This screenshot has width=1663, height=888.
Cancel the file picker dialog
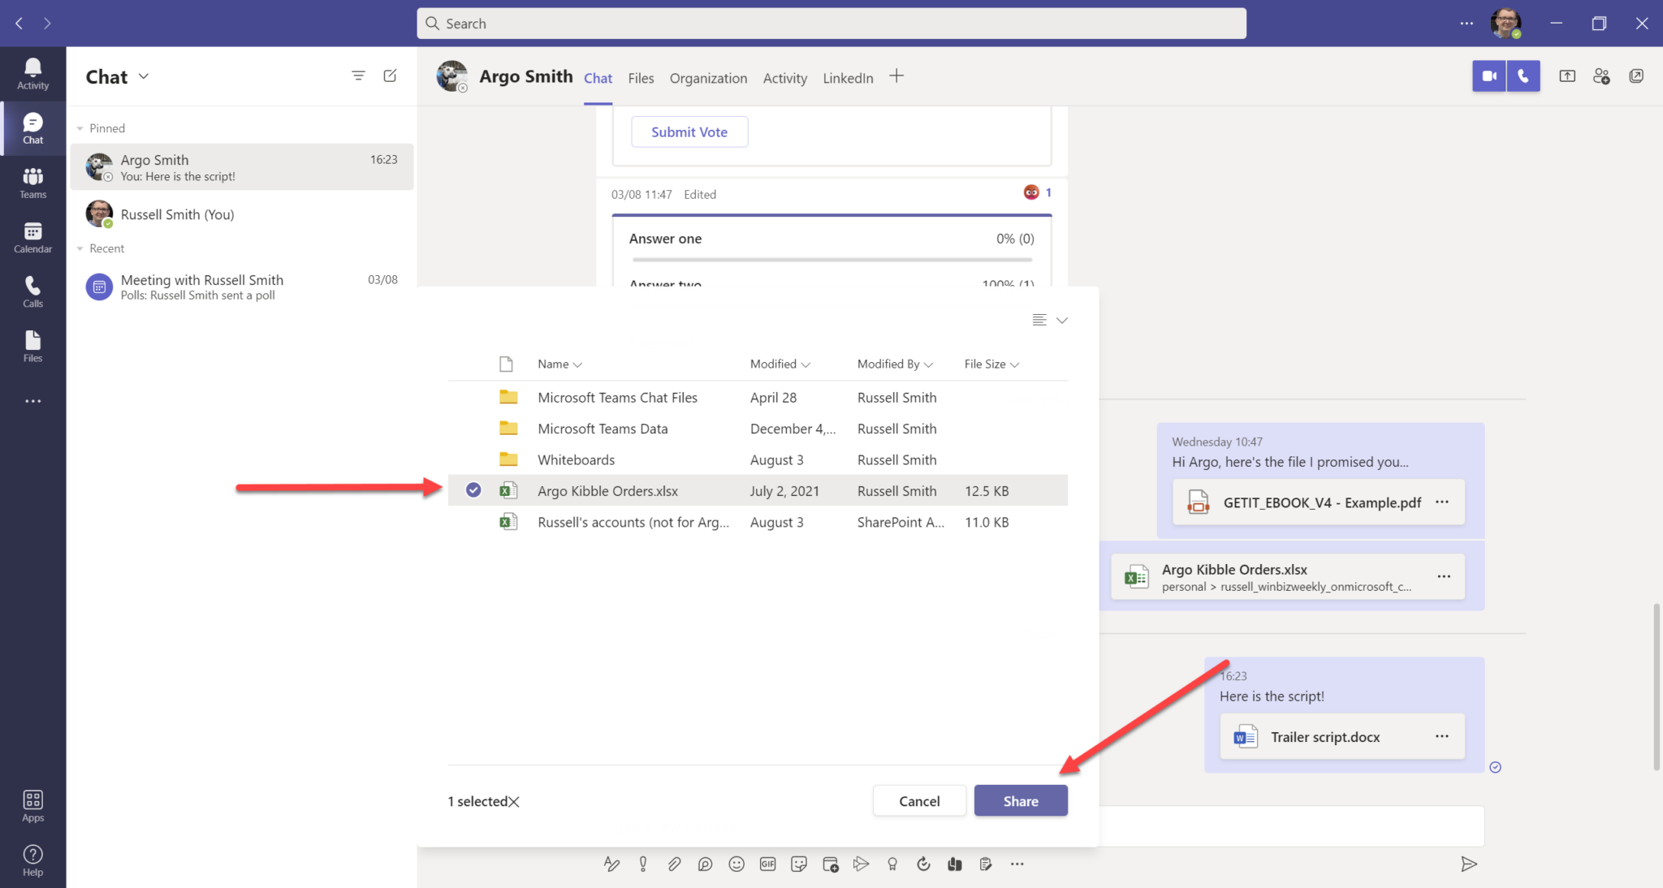coord(919,801)
